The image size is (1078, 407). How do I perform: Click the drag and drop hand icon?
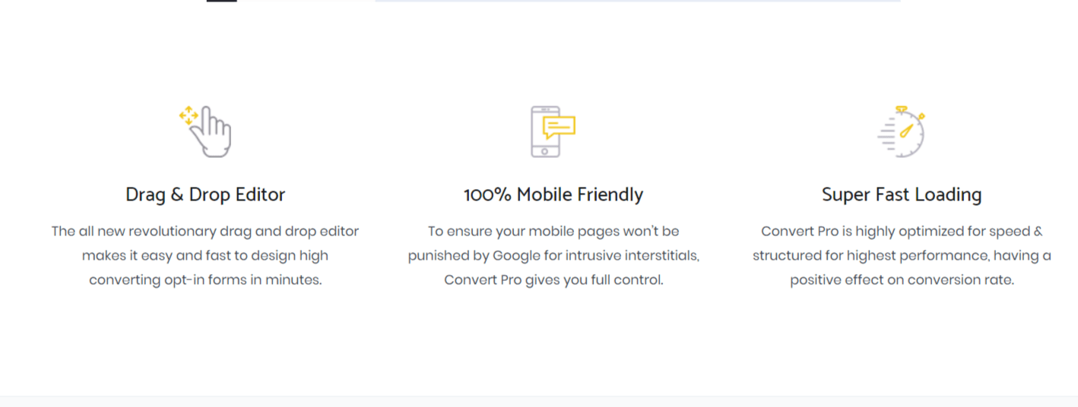pyautogui.click(x=205, y=131)
